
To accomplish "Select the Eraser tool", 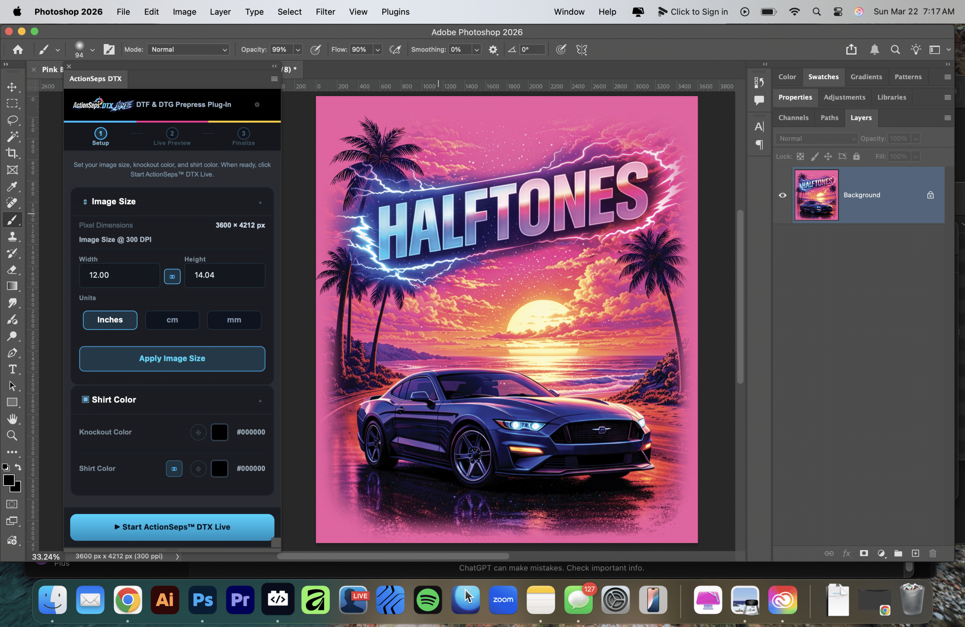I will click(x=12, y=270).
